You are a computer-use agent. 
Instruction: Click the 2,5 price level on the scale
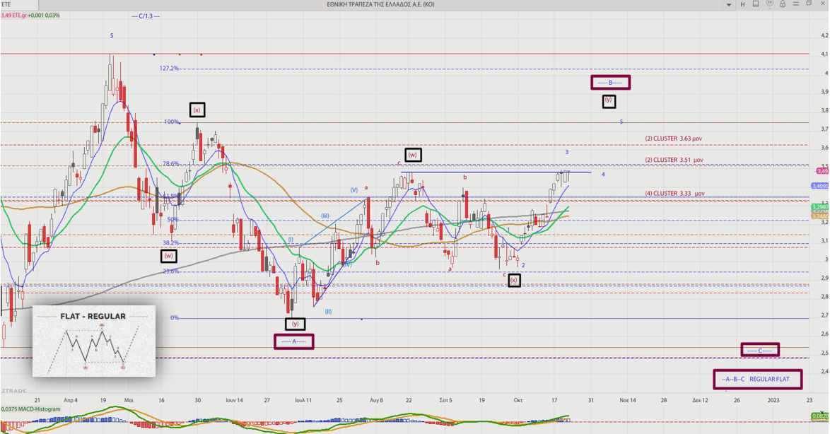point(824,353)
